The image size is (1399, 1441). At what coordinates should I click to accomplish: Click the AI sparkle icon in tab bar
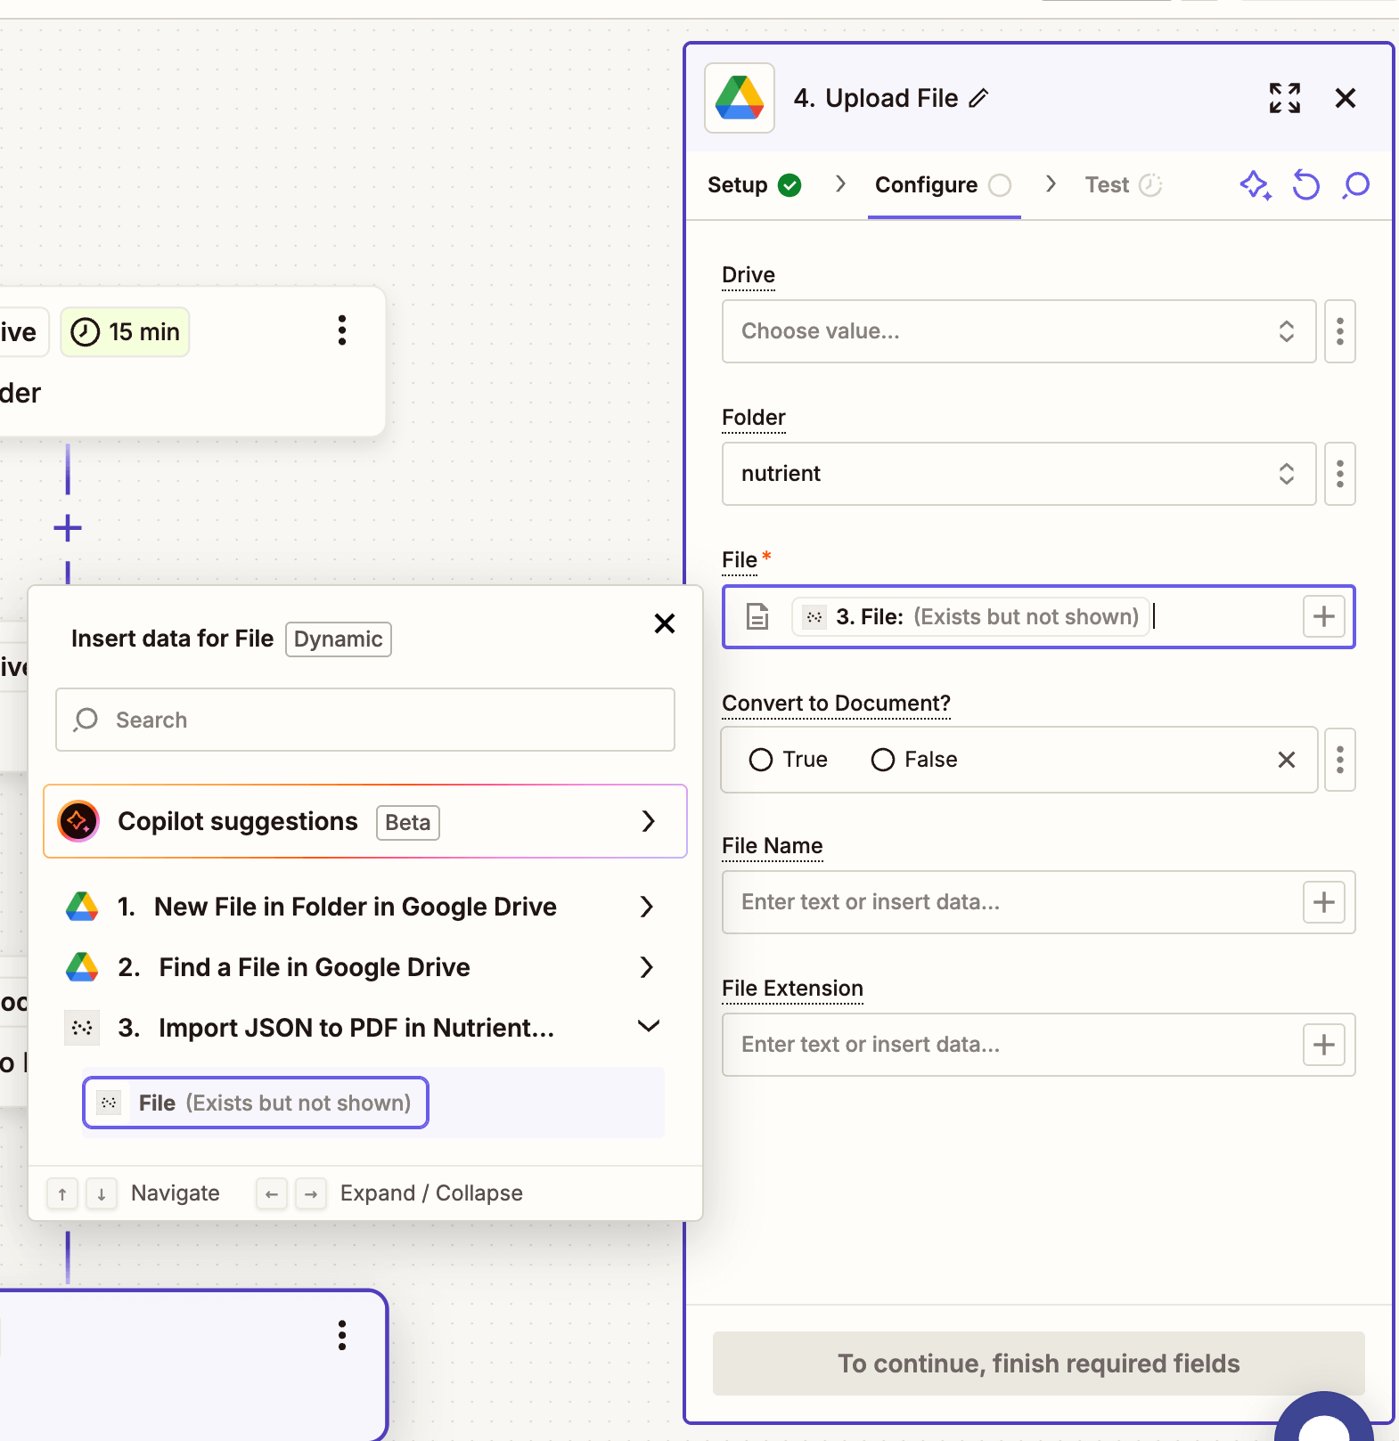1255,185
